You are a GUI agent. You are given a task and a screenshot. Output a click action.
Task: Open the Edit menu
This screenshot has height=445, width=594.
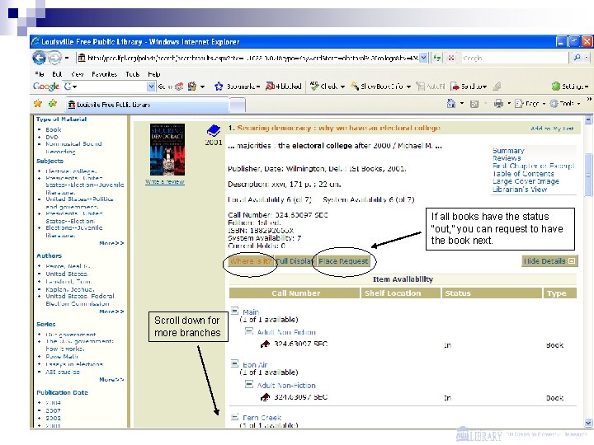pyautogui.click(x=57, y=74)
